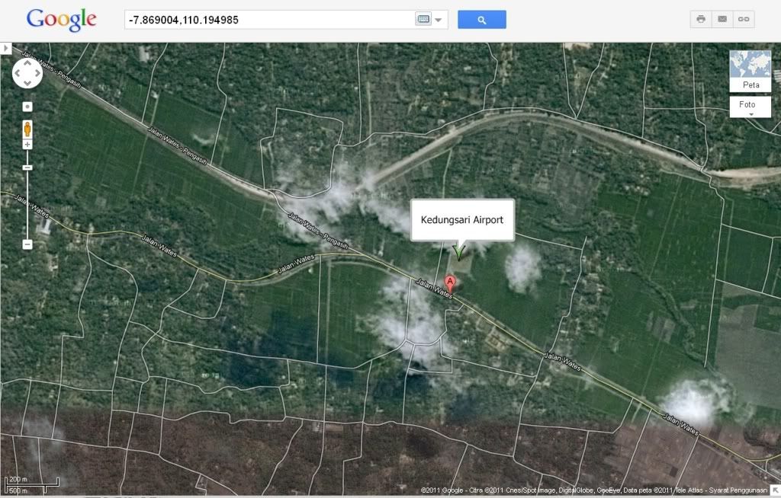Click the blue search button
Image resolution: width=781 pixels, height=498 pixels.
click(482, 19)
